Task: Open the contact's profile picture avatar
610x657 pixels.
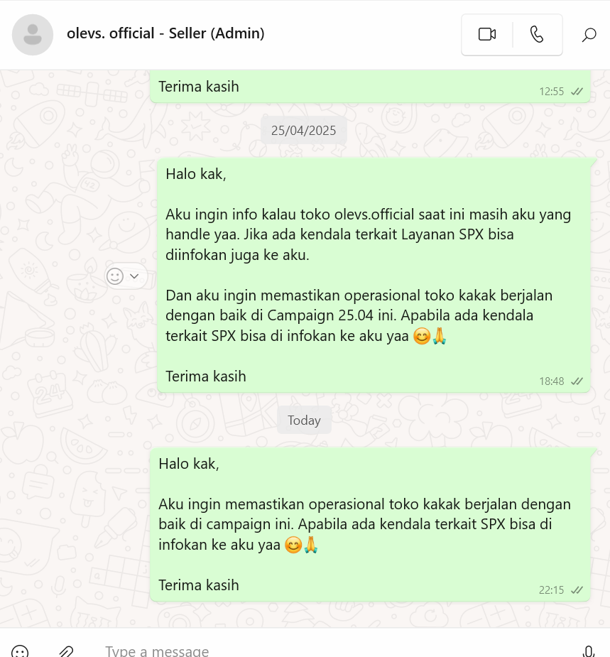Action: [33, 35]
